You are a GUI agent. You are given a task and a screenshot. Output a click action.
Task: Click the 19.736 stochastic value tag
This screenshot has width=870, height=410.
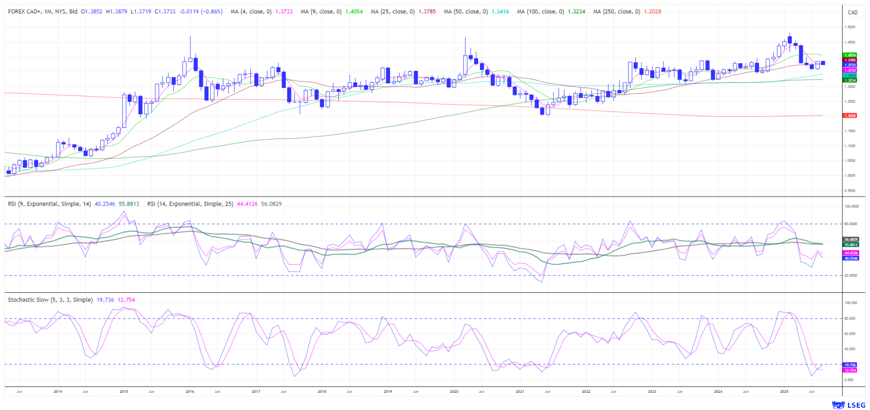point(850,365)
